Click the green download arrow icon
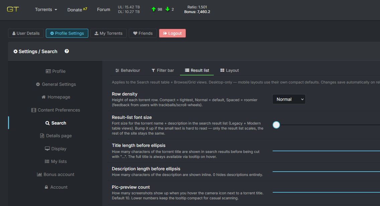This screenshot has width=380, height=206. point(168,9)
